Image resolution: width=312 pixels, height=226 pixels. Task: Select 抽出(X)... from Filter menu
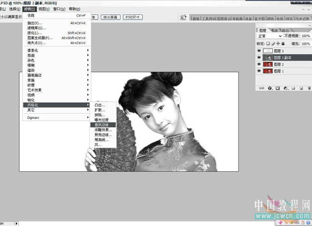pos(57,23)
